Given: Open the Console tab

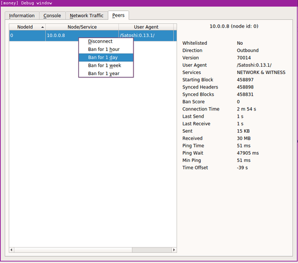Looking at the screenshot, I should point(52,15).
